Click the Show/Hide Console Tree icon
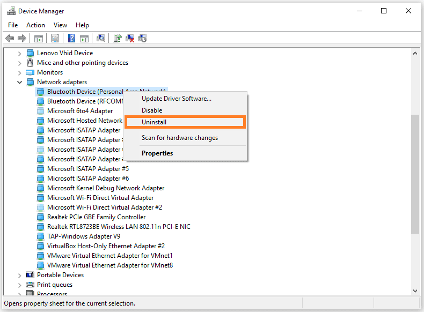424x312 pixels. 39,39
